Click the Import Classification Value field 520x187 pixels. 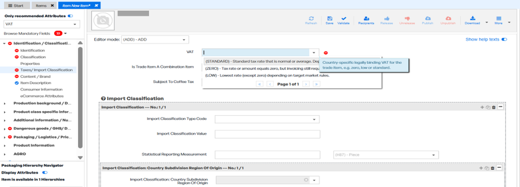pyautogui.click(x=267, y=134)
